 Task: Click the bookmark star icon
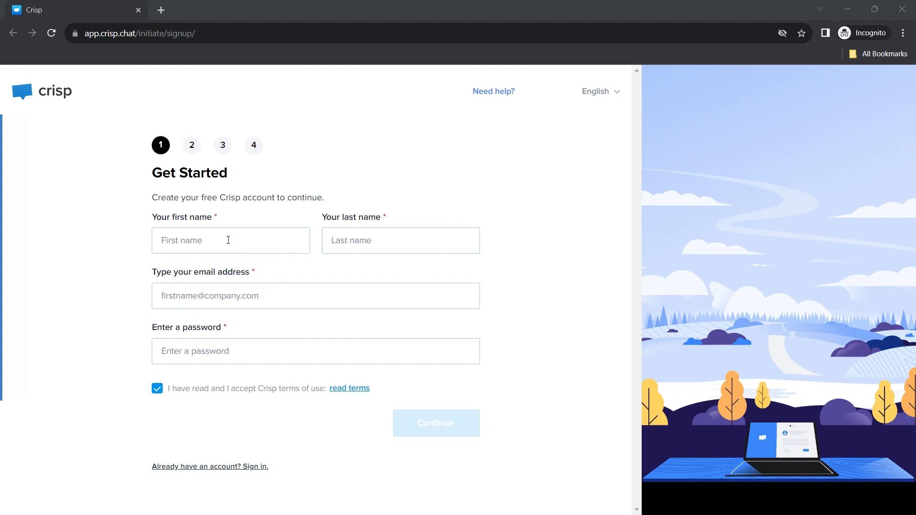(x=803, y=33)
